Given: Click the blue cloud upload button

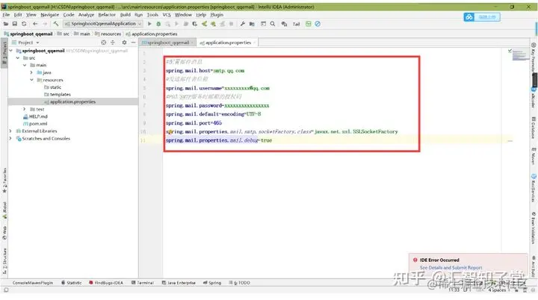Looking at the screenshot, I should [x=482, y=17].
